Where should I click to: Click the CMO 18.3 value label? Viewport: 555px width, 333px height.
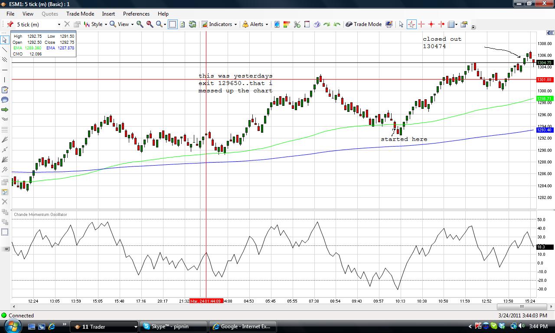(x=544, y=247)
